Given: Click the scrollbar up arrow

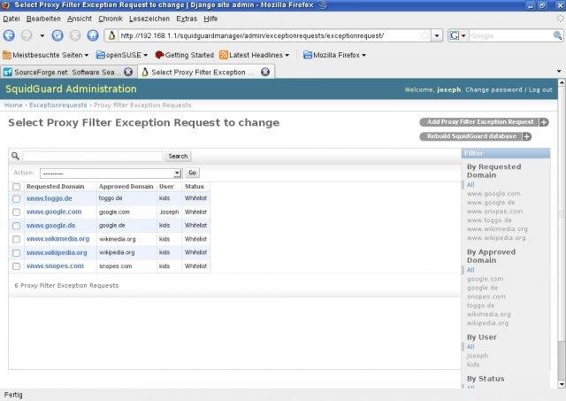Looking at the screenshot, I should pos(562,82).
